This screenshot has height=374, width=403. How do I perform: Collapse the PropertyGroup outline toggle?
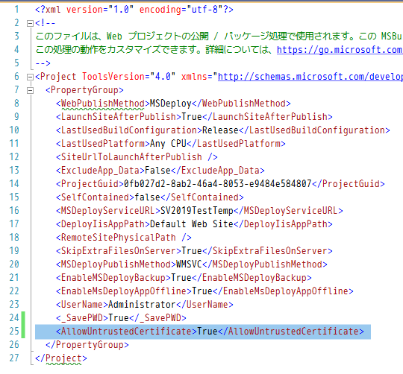click(x=30, y=90)
